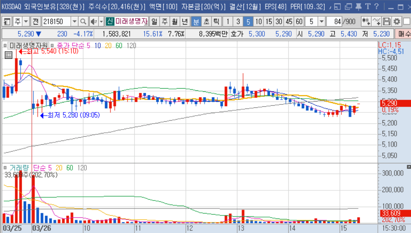The image size is (411, 233).
Task: Click small square beside 종가 단순 legend
Action: tap(52, 46)
